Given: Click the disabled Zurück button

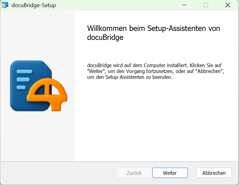Looking at the screenshot, I should (134, 173).
